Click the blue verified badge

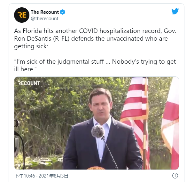(x=62, y=12)
